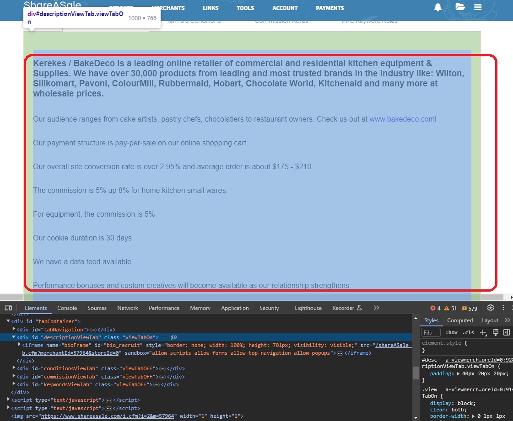513x421 pixels.
Task: Click the MERCHANTS navigation menu
Action: click(x=168, y=8)
